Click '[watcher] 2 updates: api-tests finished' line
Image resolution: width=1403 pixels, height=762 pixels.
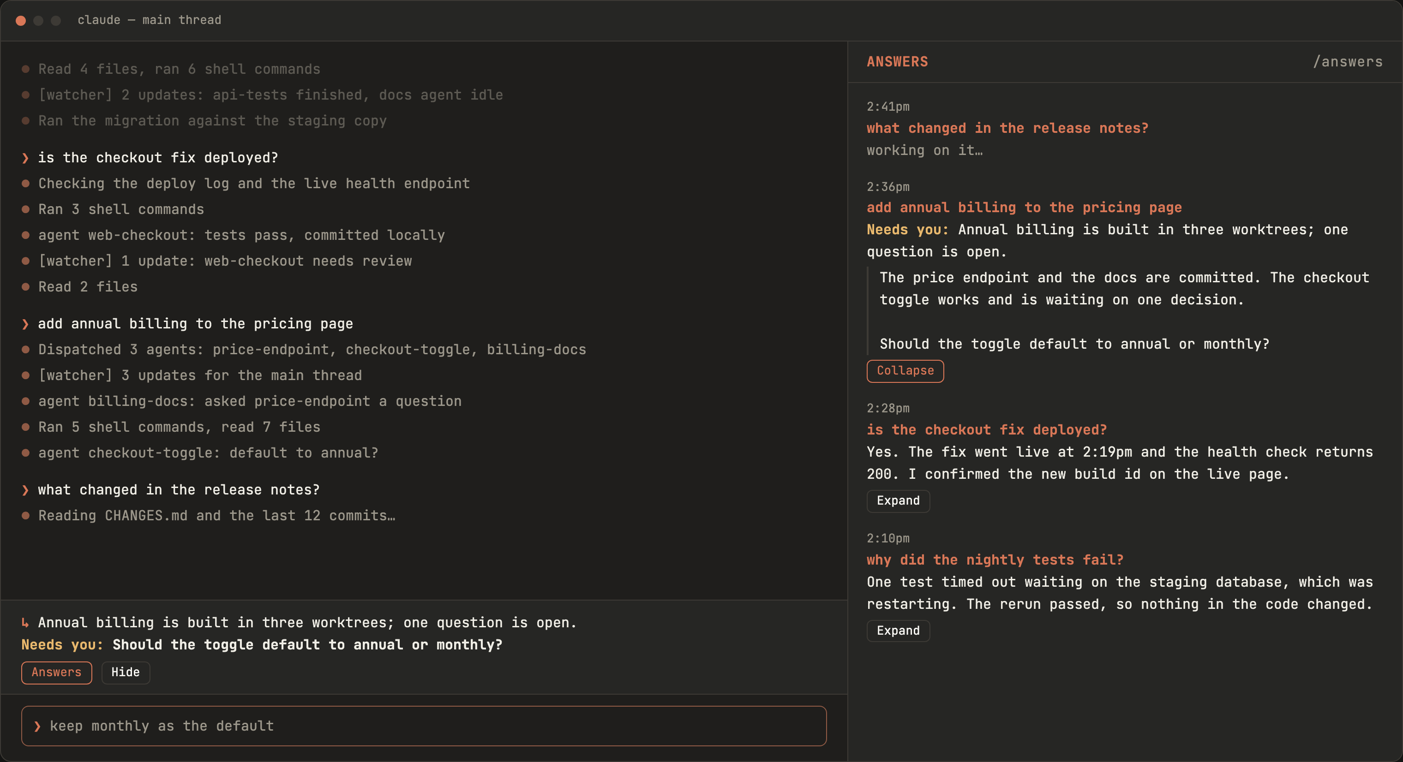click(271, 95)
